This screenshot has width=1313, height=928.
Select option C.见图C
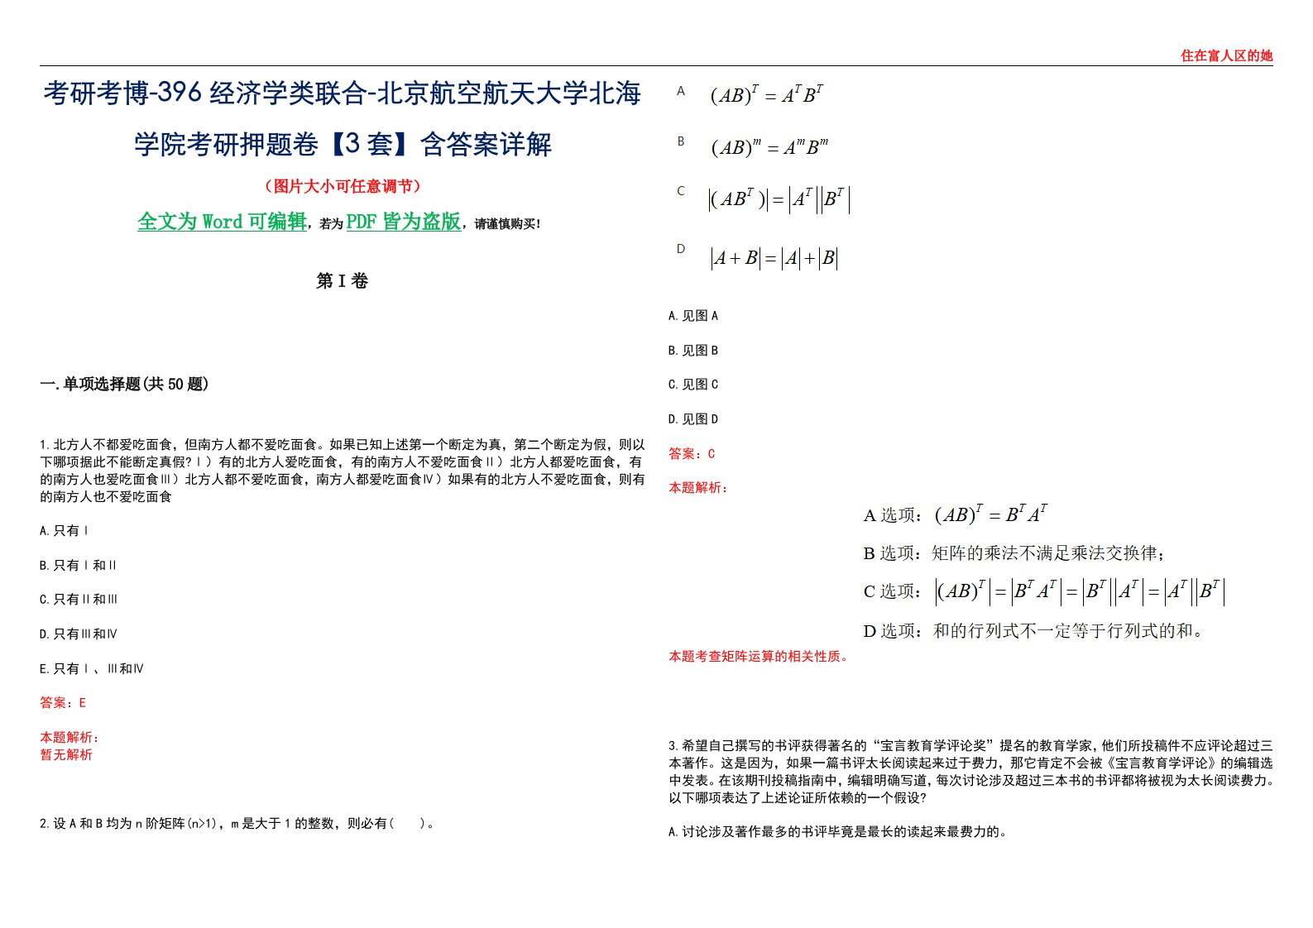pyautogui.click(x=693, y=385)
